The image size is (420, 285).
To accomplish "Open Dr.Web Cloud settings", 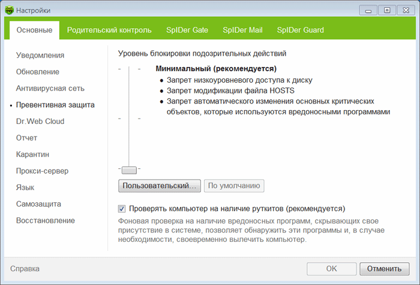I will 40,122.
